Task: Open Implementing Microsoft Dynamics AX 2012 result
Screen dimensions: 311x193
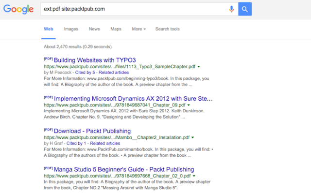Action: [133, 99]
